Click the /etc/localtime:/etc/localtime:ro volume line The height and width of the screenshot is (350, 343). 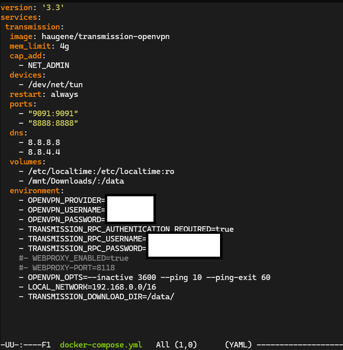pos(101,171)
